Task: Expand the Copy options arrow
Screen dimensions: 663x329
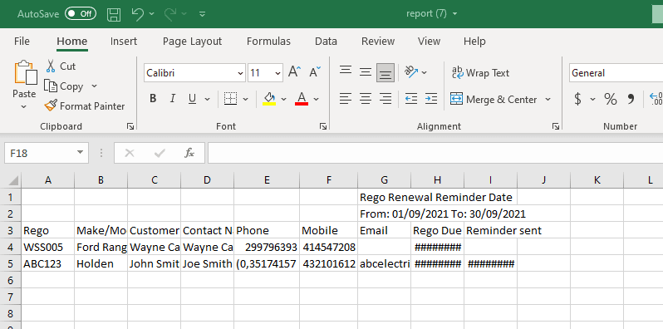Action: 94,86
